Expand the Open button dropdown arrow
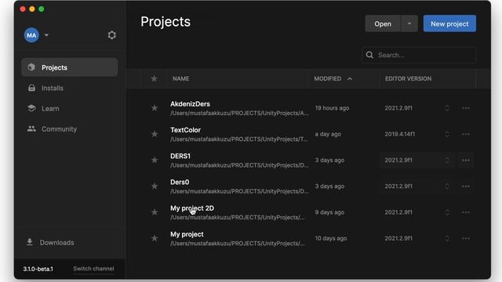The width and height of the screenshot is (502, 282). (x=409, y=23)
